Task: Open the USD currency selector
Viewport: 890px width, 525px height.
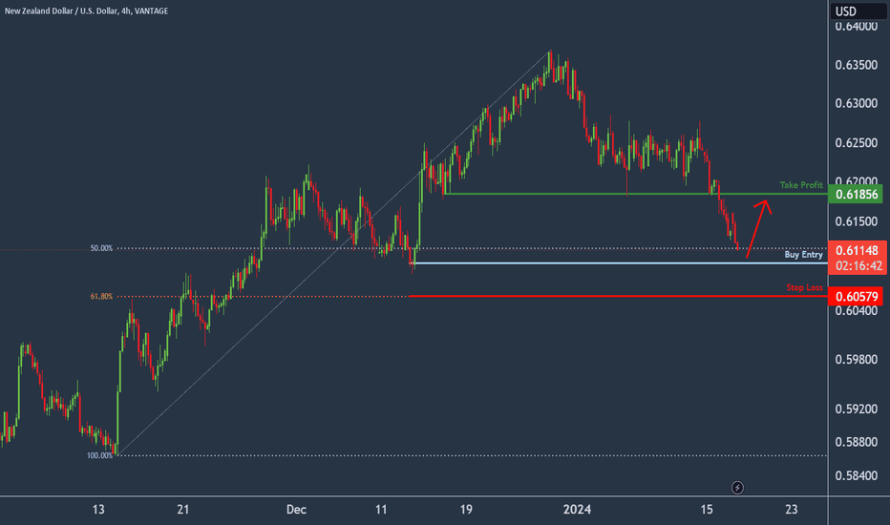Action: [858, 10]
